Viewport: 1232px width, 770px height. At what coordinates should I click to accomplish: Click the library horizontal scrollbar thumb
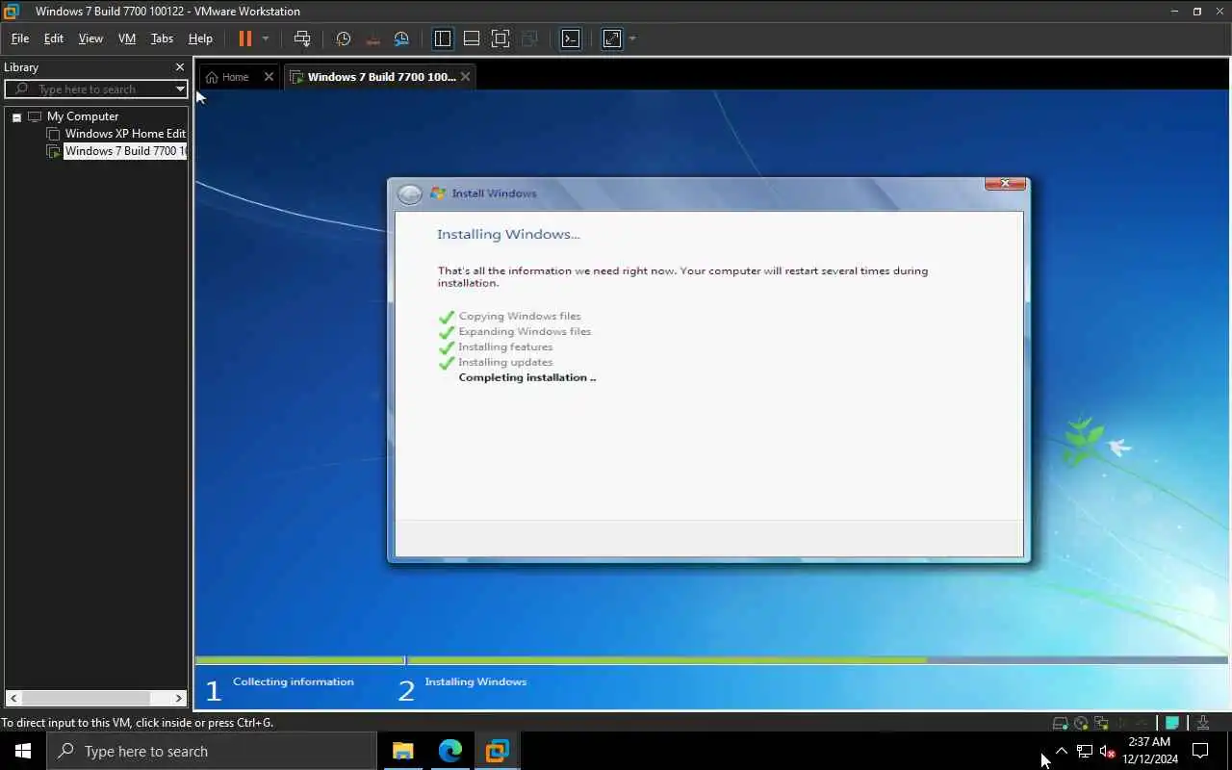click(x=86, y=698)
